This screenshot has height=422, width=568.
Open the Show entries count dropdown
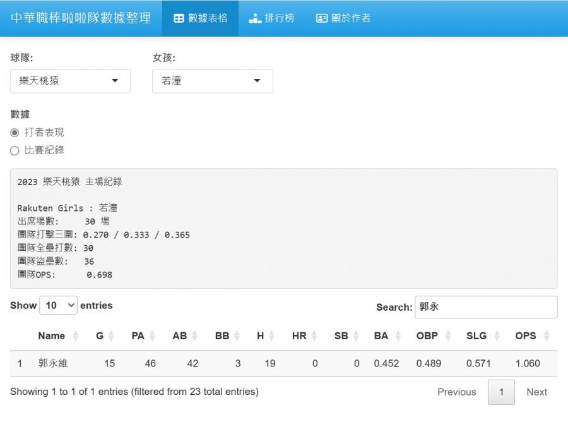tap(58, 306)
